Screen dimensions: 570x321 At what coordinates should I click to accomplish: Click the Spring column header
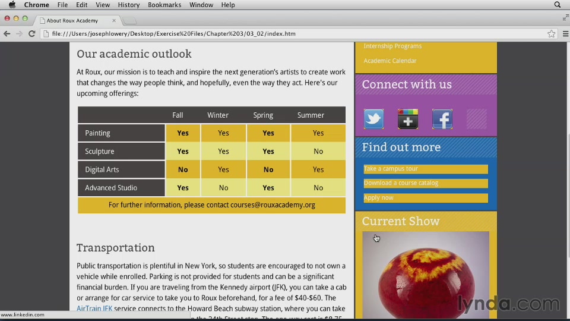[x=263, y=115]
